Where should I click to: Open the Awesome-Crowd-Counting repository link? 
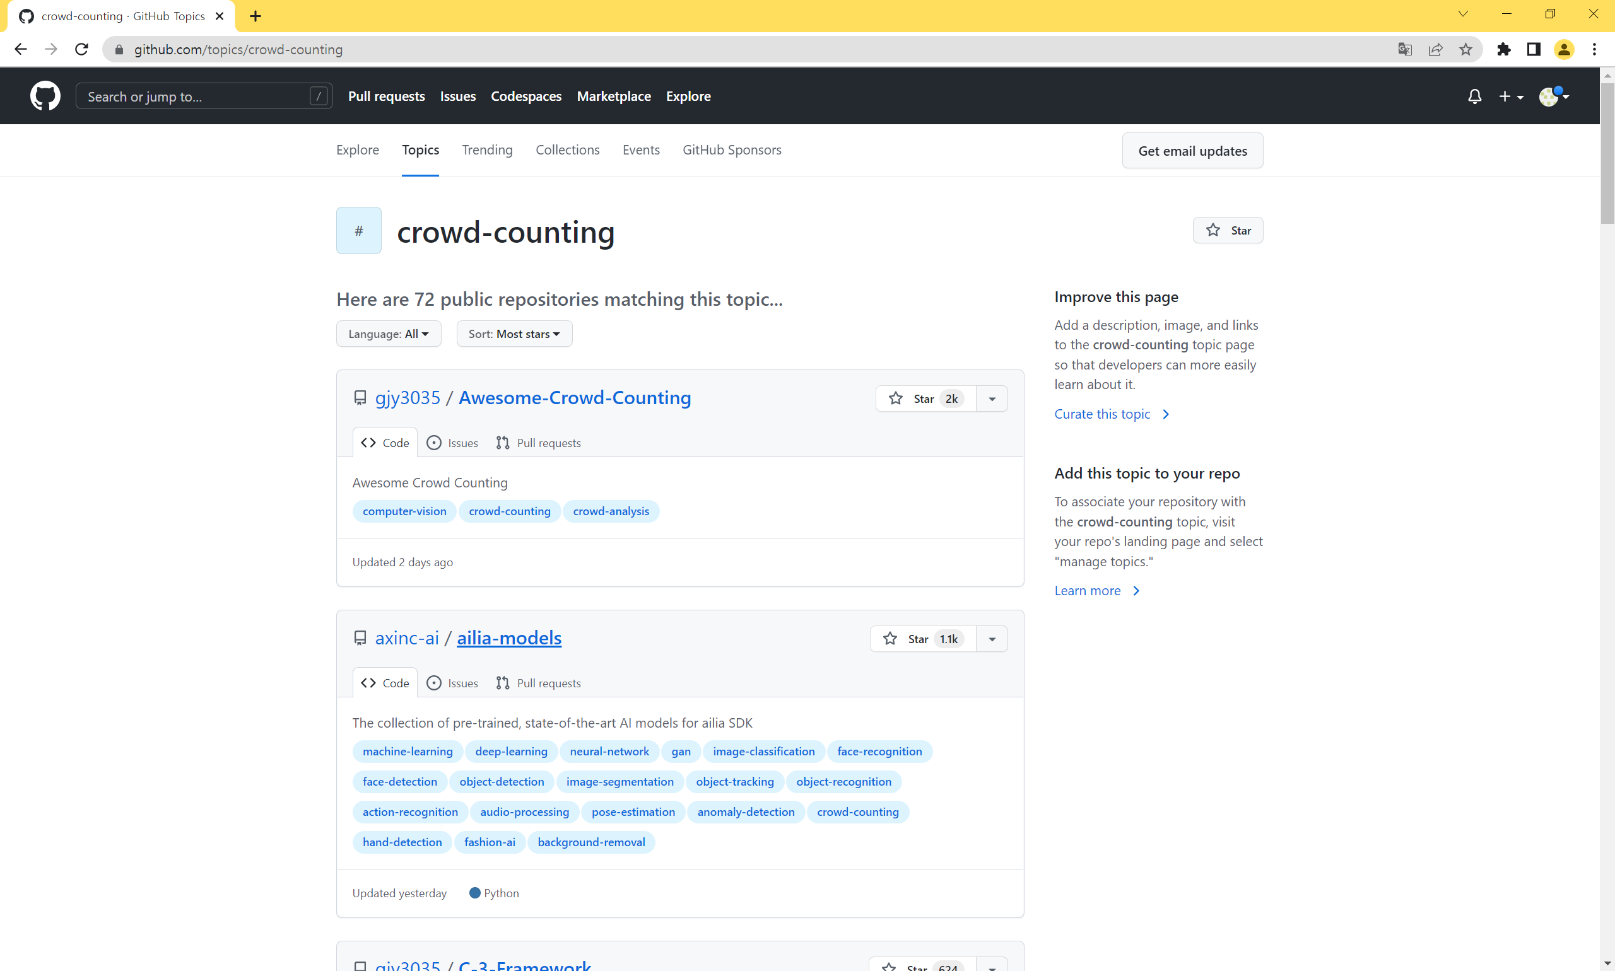click(x=575, y=398)
